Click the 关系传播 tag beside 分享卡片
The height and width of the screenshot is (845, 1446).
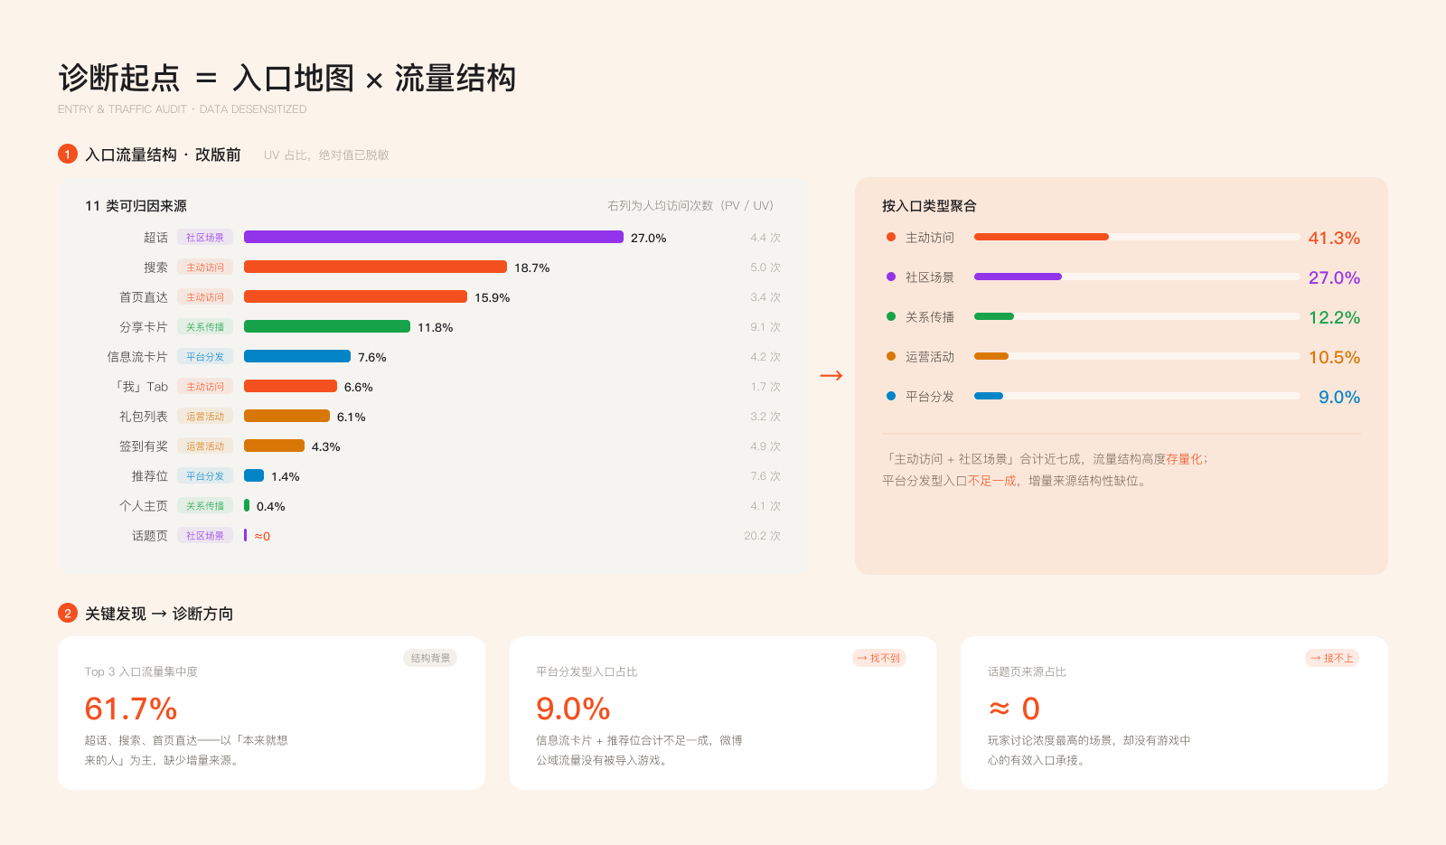point(205,326)
